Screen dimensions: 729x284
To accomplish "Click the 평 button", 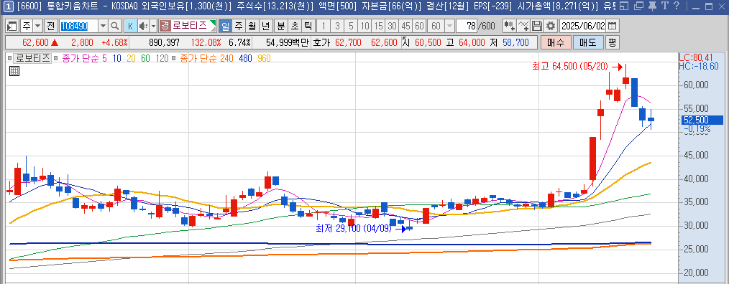I will click(x=612, y=43).
